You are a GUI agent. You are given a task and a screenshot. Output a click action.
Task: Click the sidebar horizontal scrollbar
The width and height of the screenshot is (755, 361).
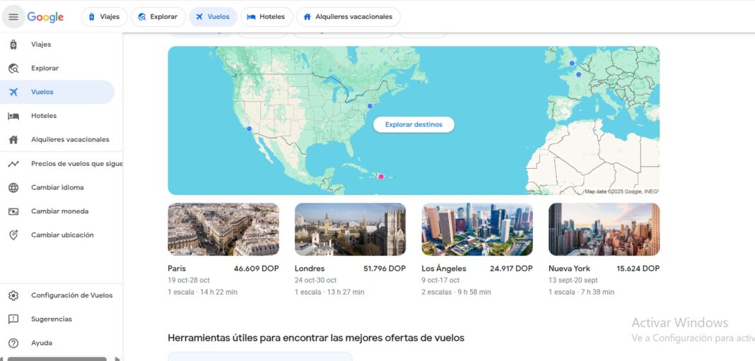pos(57,359)
